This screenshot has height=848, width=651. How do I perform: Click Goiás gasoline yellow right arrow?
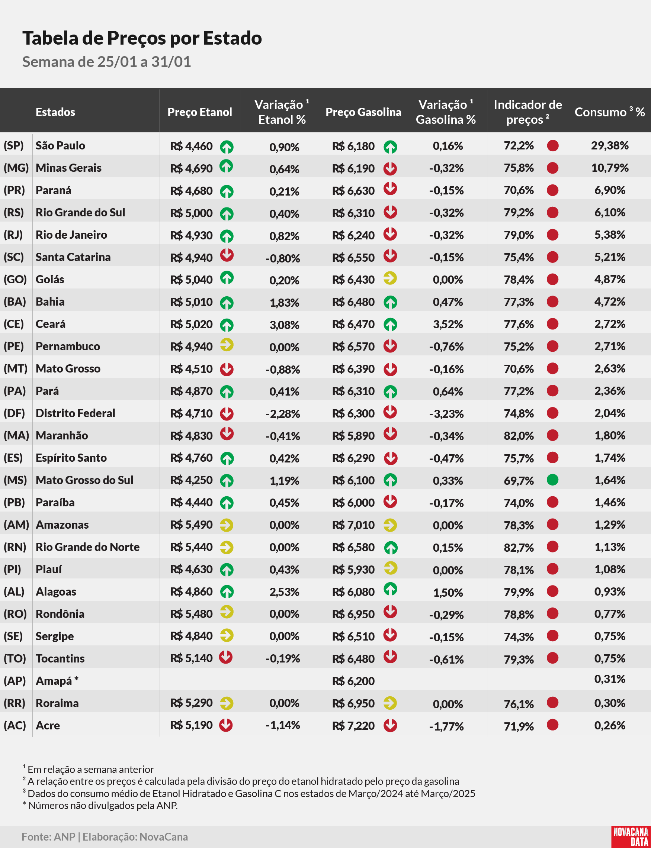390,278
